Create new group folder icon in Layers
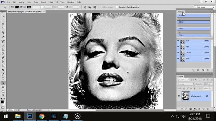 coord(199,109)
